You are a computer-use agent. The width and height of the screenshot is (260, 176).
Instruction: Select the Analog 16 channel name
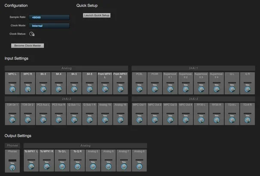tap(121, 105)
